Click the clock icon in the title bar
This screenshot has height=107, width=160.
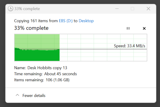[x=10, y=9]
